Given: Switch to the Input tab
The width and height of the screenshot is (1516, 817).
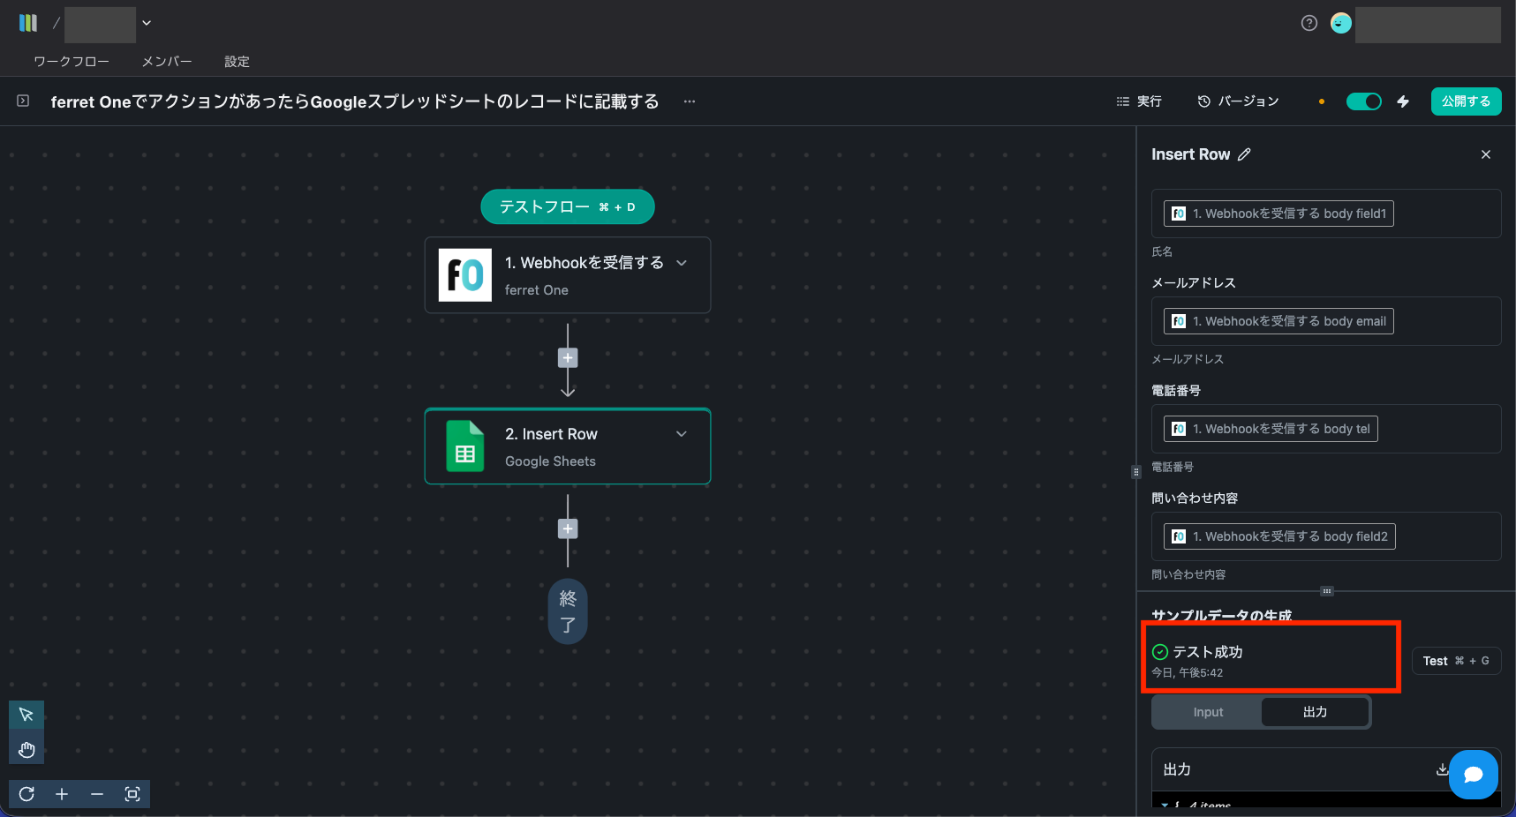Looking at the screenshot, I should coord(1208,712).
